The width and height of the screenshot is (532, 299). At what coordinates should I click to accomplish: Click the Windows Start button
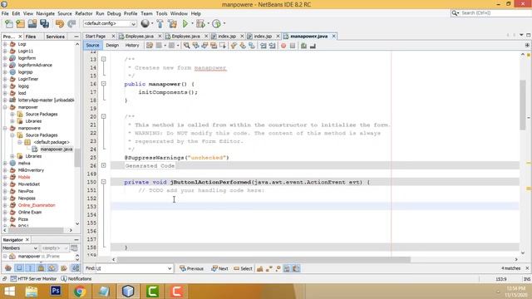click(9, 292)
